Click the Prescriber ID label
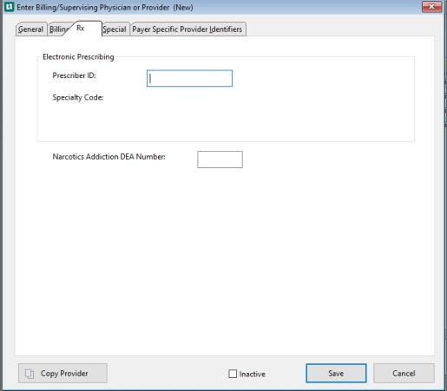 tap(74, 75)
